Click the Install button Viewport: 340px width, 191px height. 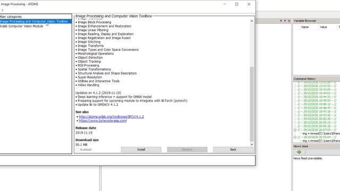141,150
